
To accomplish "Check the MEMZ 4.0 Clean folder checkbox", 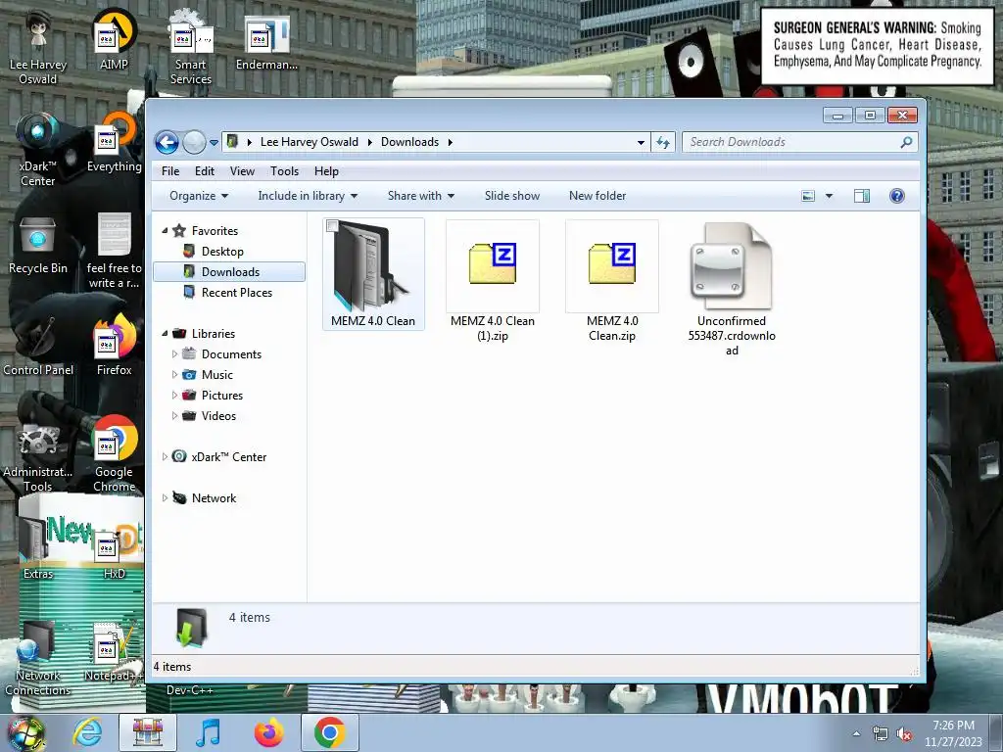I will (x=333, y=226).
